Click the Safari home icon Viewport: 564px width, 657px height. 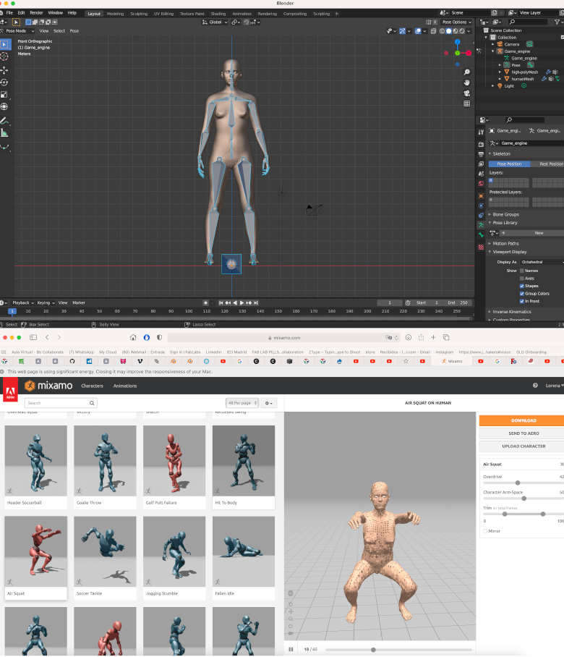[133, 337]
